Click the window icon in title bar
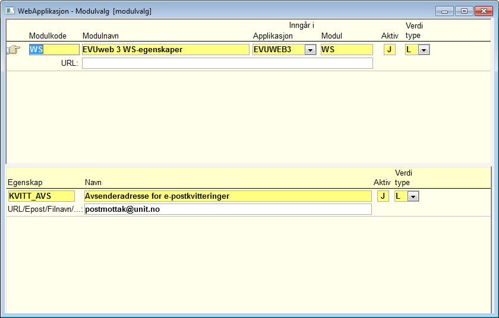Viewport: 499px width, 318px height. [10, 11]
